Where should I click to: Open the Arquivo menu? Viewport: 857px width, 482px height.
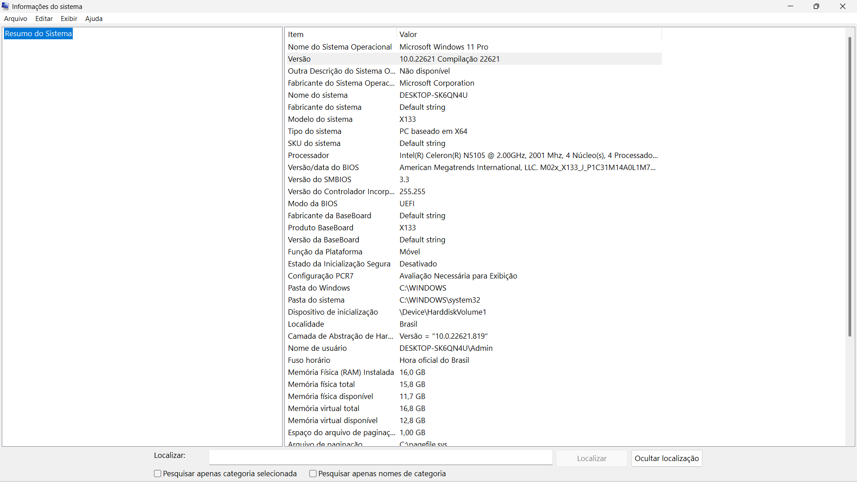pos(16,19)
